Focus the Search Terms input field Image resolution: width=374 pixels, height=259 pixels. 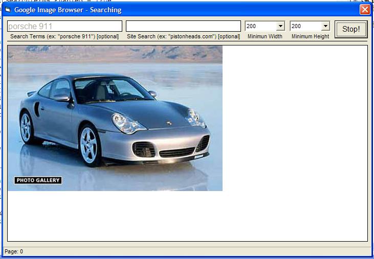tap(64, 26)
